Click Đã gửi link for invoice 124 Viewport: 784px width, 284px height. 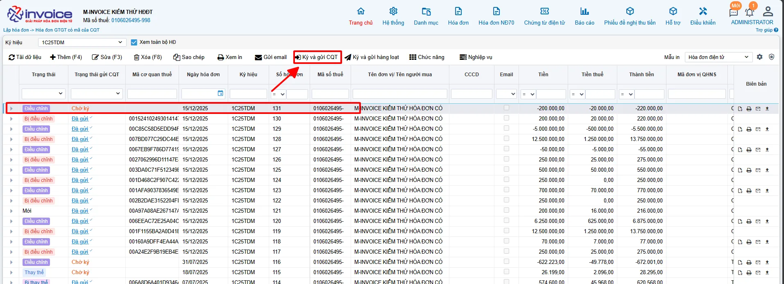coord(80,180)
